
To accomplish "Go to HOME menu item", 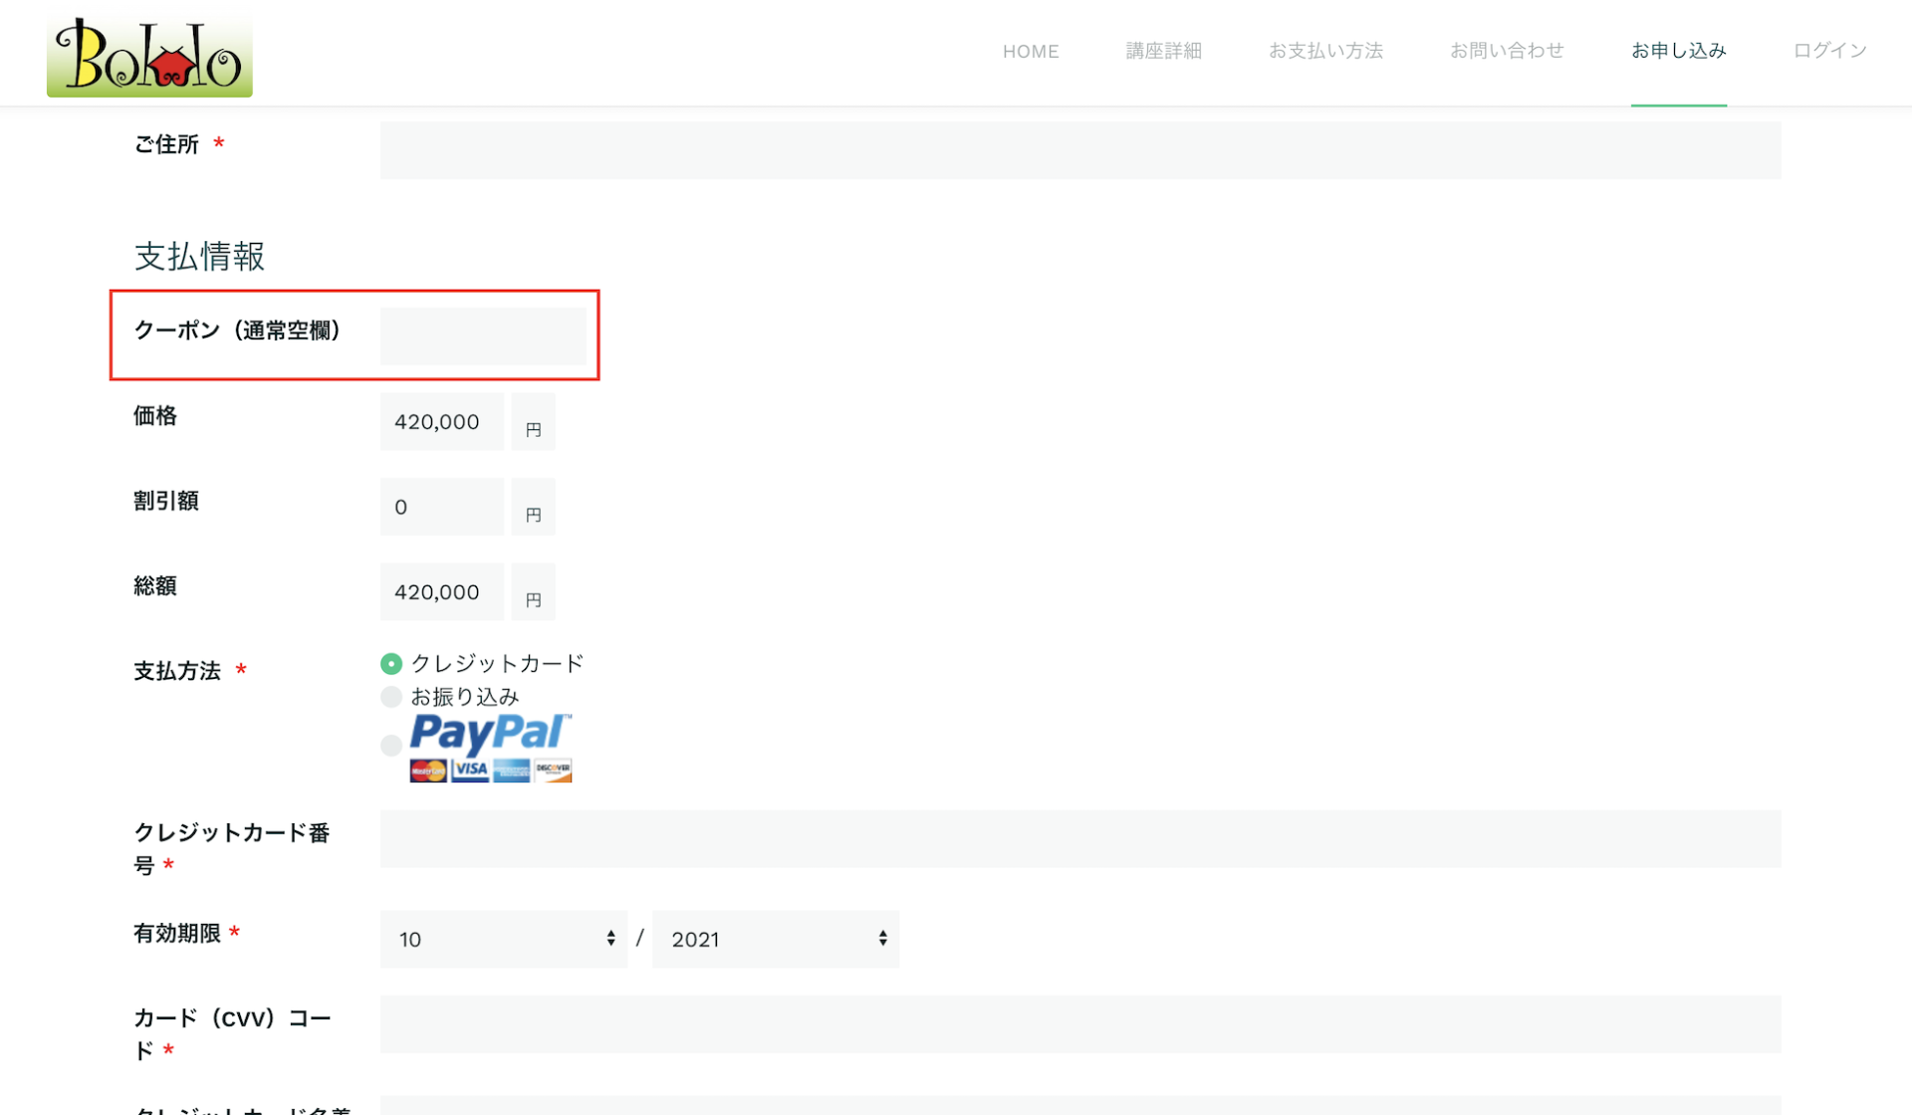I will (x=1031, y=52).
